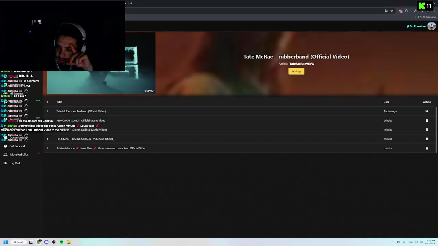Open a new browser tab with plus

(131, 3)
